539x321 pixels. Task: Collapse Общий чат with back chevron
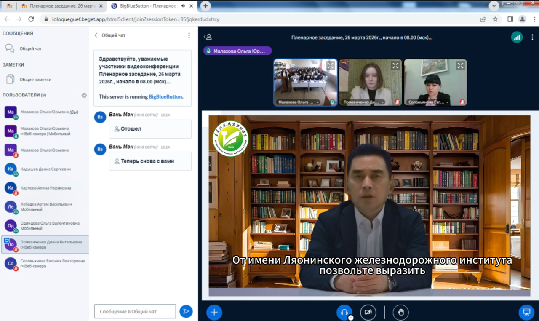[x=96, y=35]
